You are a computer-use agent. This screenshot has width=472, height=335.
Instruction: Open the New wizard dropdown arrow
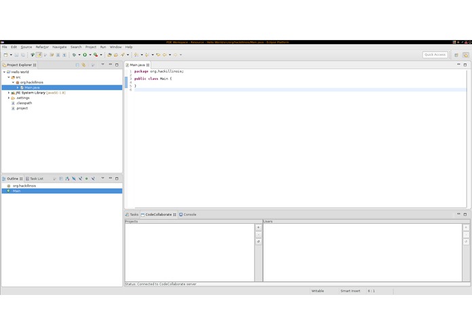pyautogui.click(x=11, y=55)
